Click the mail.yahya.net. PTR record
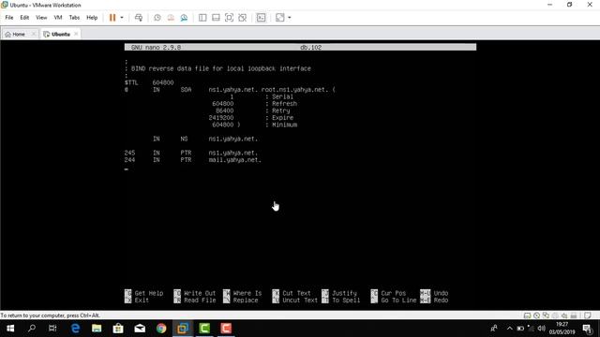 pos(192,160)
